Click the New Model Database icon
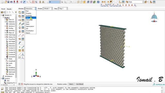Viewport: 165px width, 93px height. point(2,2)
